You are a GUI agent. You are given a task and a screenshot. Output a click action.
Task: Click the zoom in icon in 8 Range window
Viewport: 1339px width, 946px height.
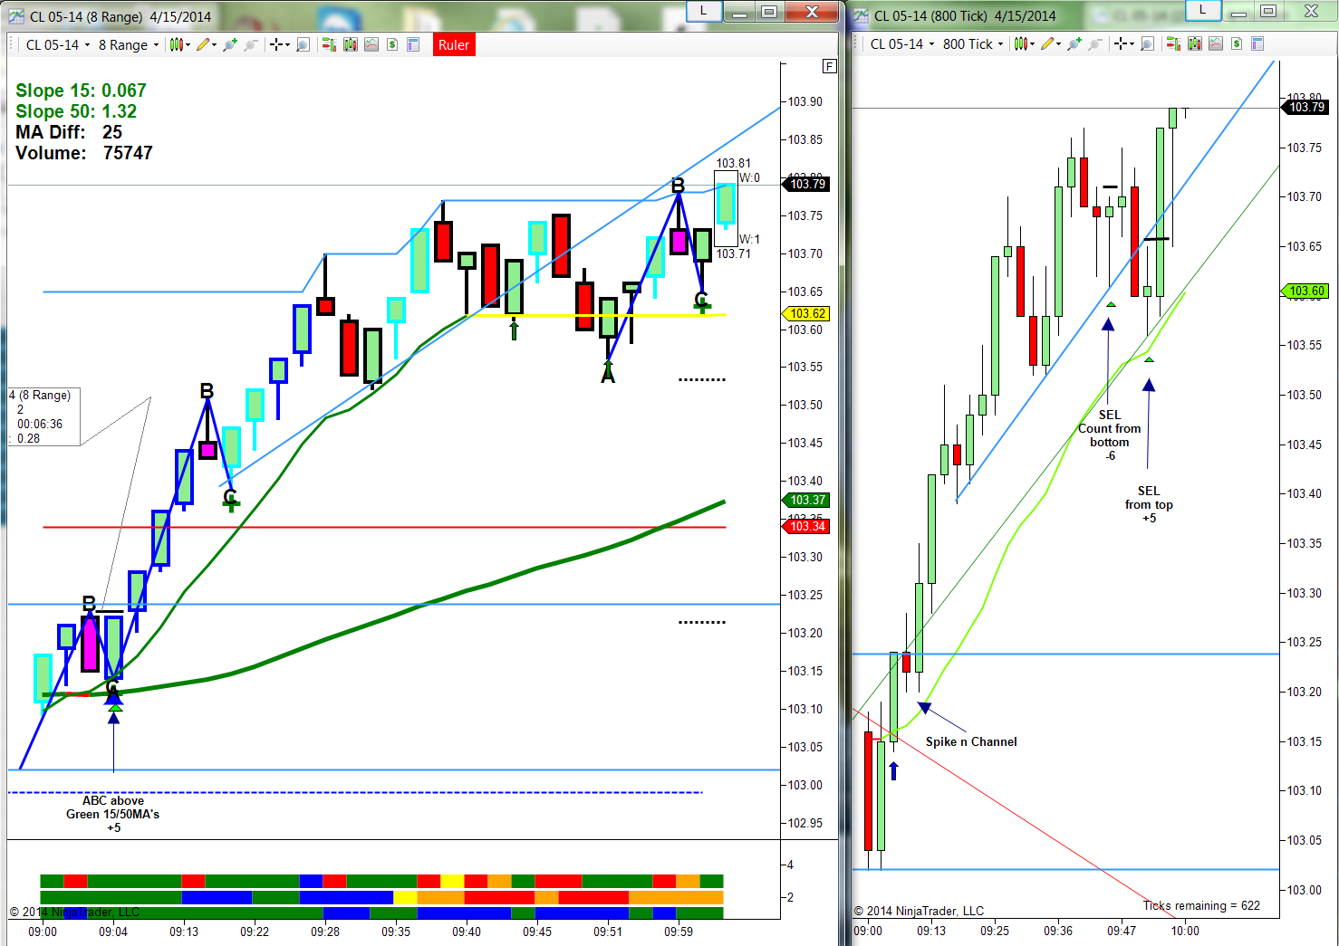tap(230, 44)
